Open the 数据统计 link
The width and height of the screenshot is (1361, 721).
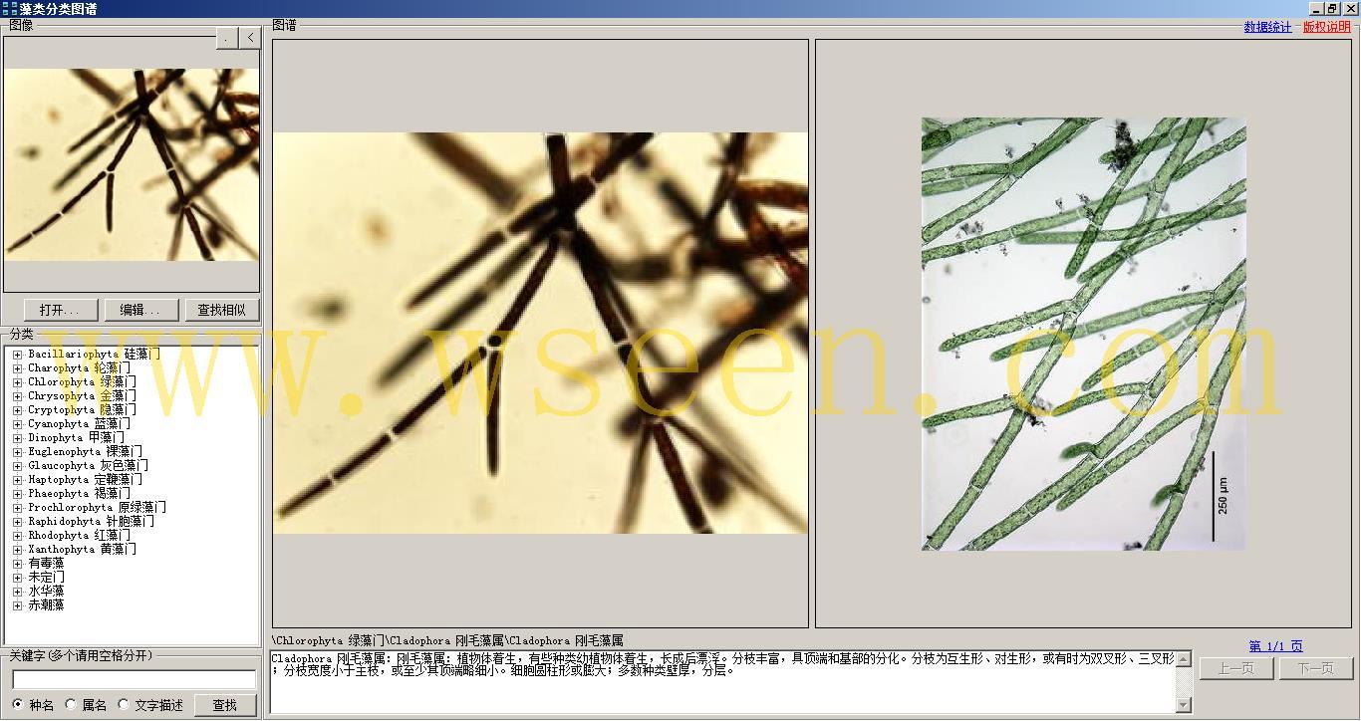point(1267,27)
